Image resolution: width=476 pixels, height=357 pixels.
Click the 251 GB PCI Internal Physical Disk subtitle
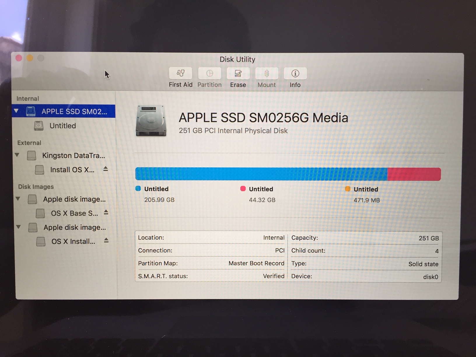pyautogui.click(x=233, y=131)
